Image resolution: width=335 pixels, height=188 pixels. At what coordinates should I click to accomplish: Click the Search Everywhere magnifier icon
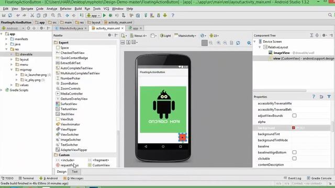pyautogui.click(x=330, y=15)
